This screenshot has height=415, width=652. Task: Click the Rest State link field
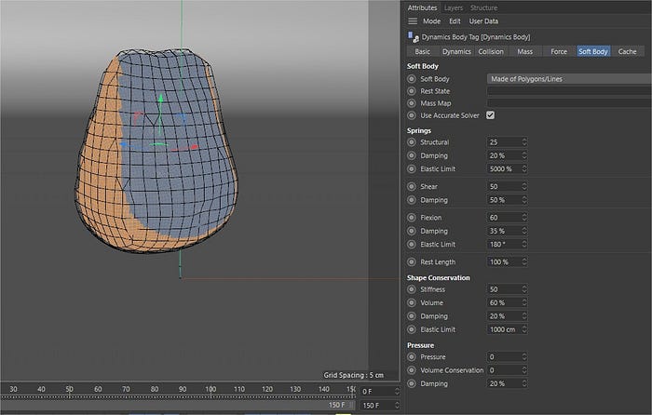pyautogui.click(x=569, y=91)
